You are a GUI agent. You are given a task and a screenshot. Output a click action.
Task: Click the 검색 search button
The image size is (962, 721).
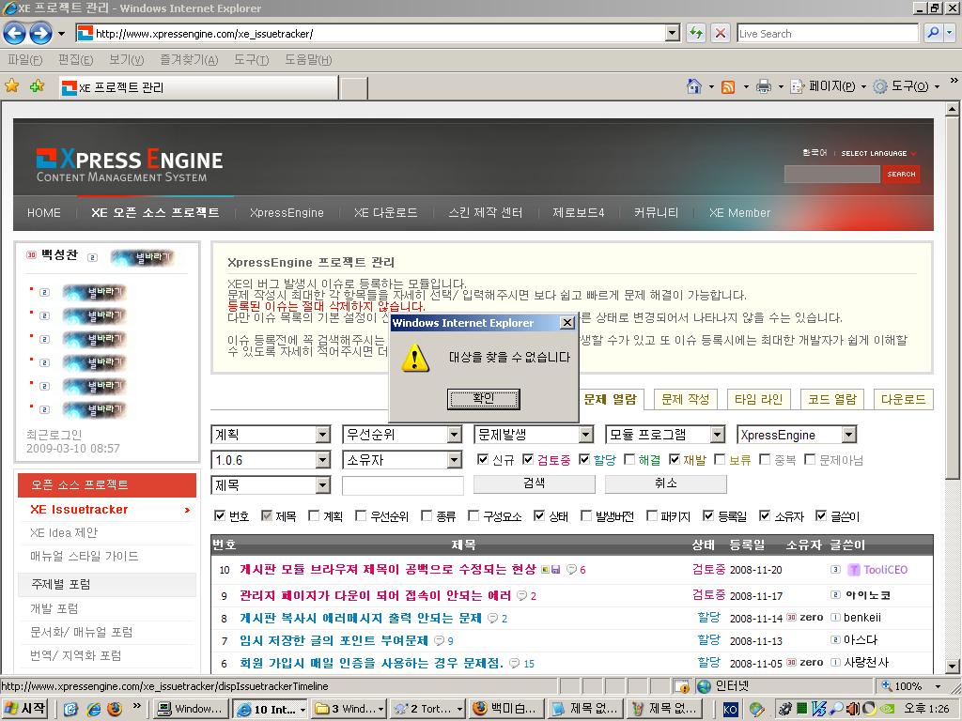point(534,483)
